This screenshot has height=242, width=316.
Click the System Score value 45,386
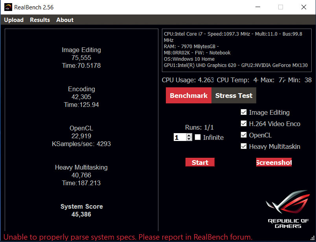pyautogui.click(x=81, y=214)
